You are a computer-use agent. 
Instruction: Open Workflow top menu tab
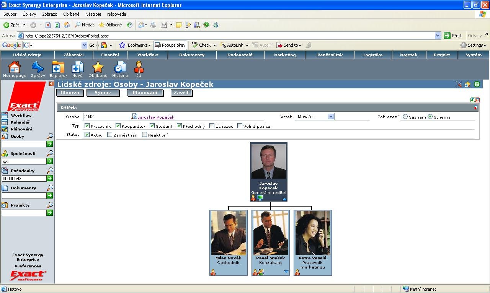pos(147,55)
